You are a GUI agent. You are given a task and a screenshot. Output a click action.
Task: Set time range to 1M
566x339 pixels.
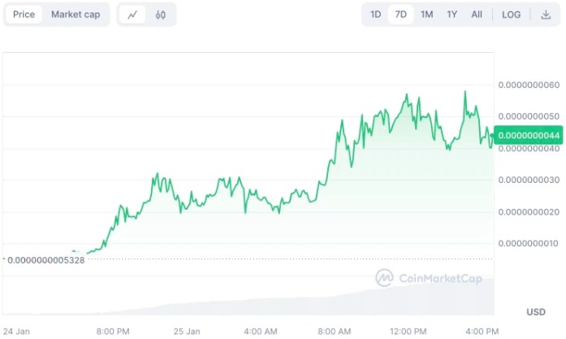(426, 15)
